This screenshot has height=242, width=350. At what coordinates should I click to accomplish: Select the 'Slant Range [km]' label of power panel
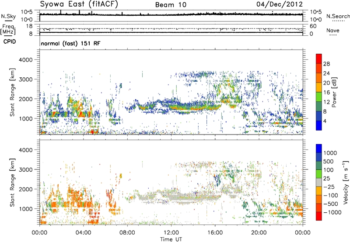point(12,92)
